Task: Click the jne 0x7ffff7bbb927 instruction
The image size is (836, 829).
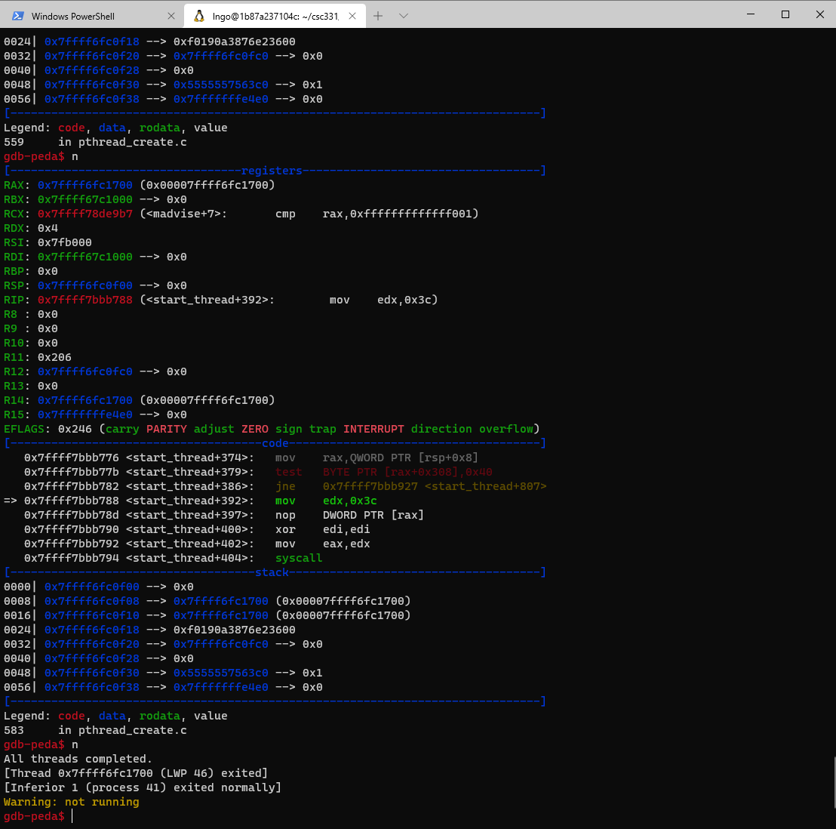Action: [x=410, y=486]
